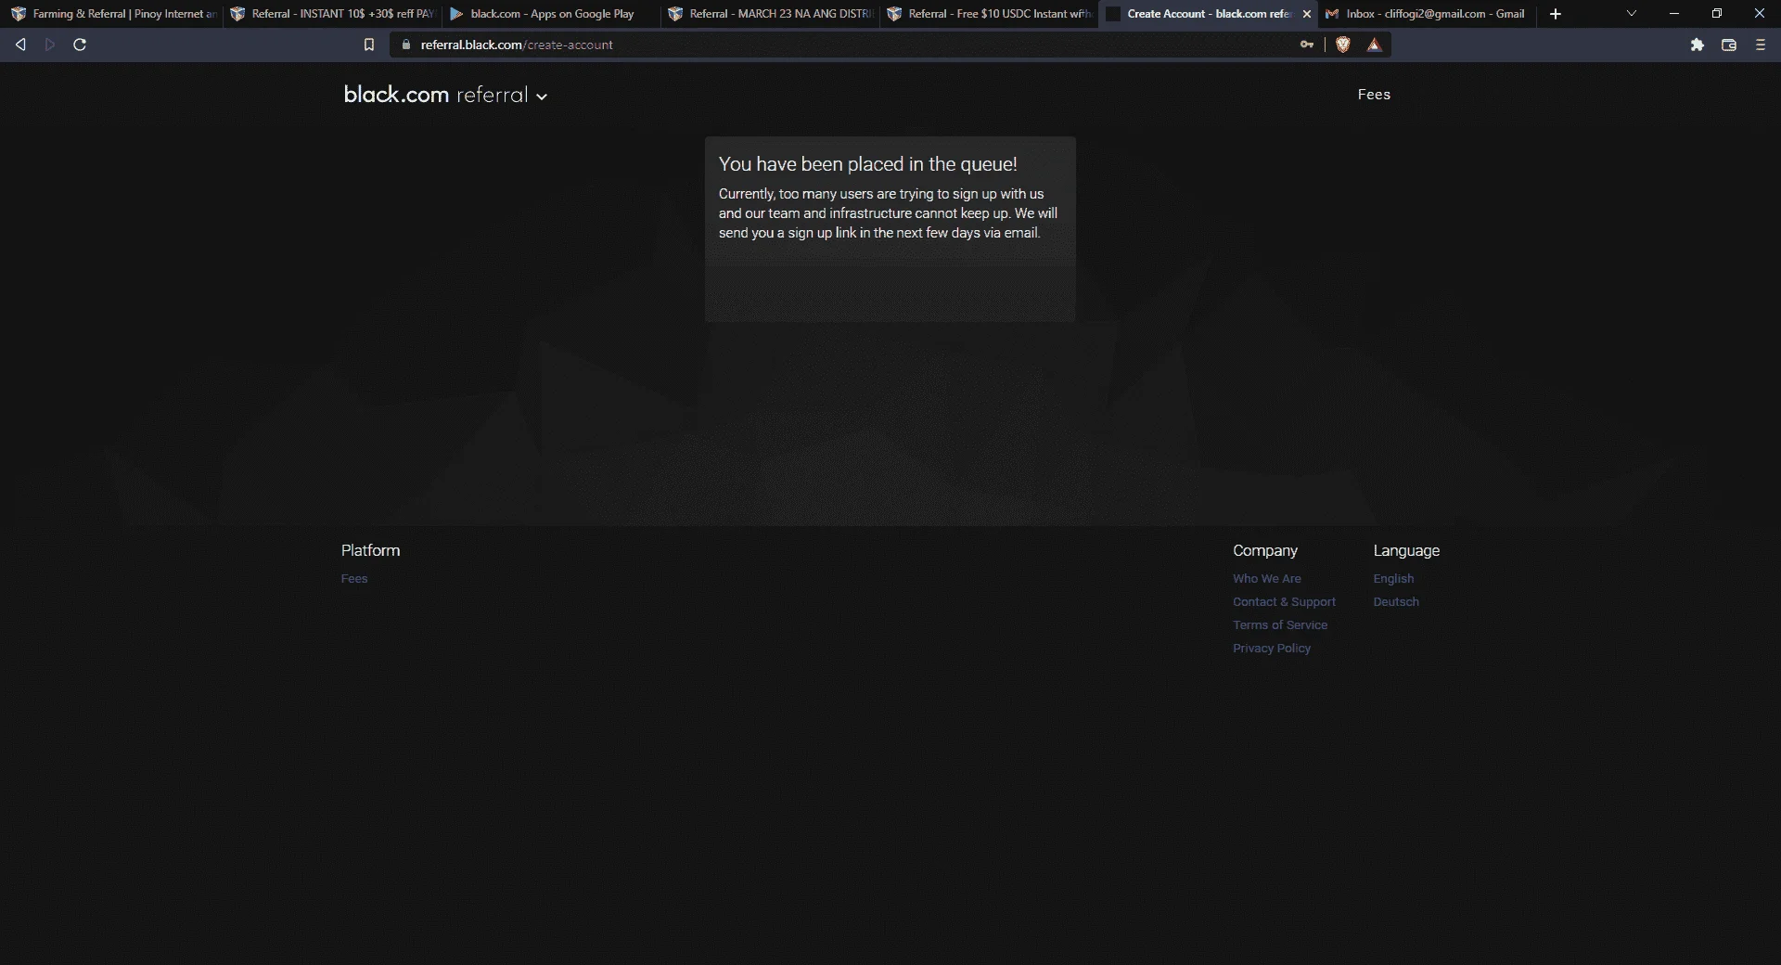This screenshot has height=965, width=1781.
Task: Open a new browser tab
Action: point(1556,14)
